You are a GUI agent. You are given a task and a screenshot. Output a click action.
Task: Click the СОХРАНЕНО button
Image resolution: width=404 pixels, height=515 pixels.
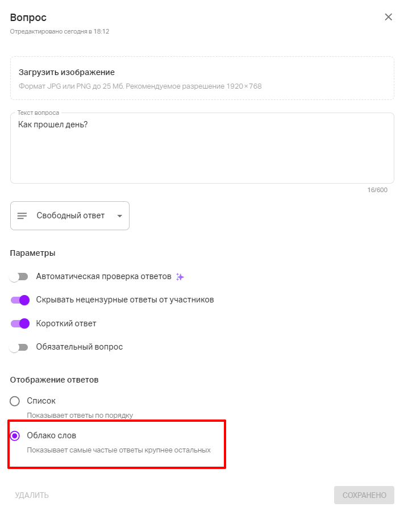coord(364,495)
